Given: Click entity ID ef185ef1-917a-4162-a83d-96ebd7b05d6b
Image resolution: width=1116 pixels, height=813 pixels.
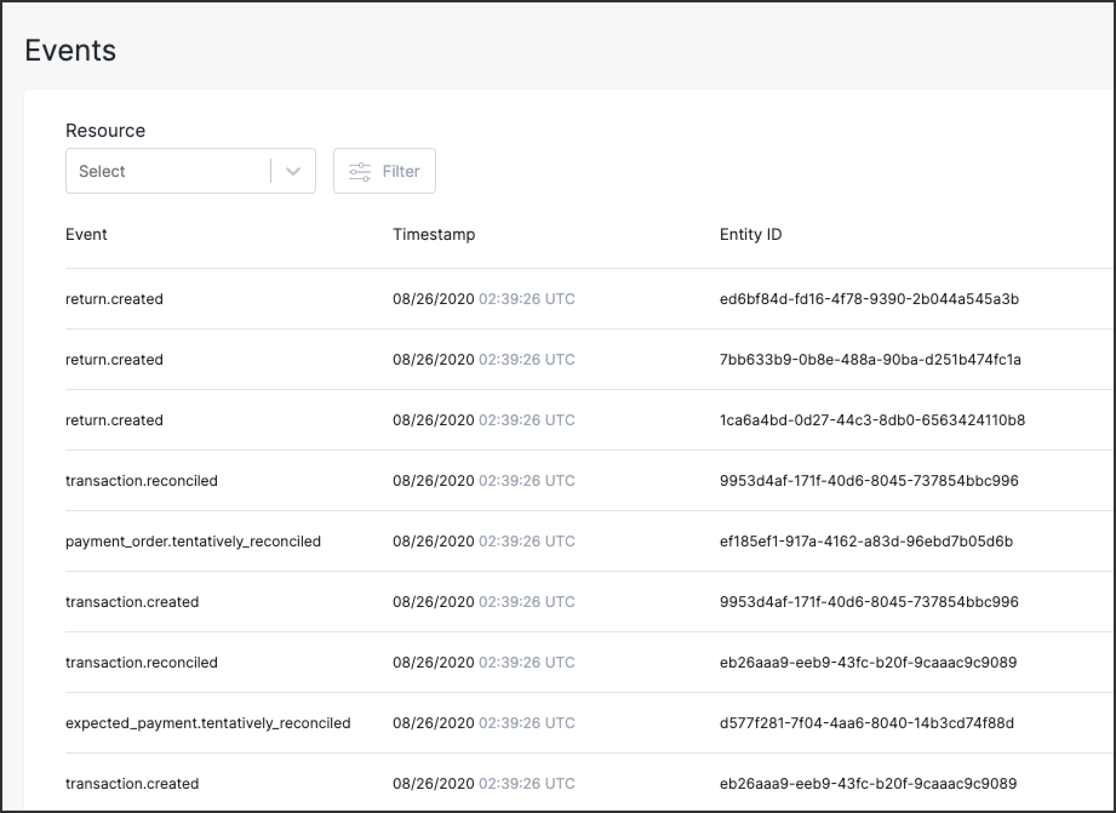Looking at the screenshot, I should click(866, 541).
